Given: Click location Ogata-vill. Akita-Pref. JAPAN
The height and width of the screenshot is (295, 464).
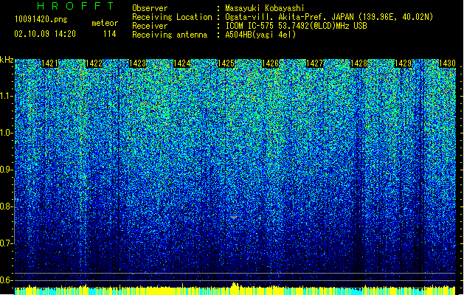Looking at the screenshot, I should click(x=289, y=17).
